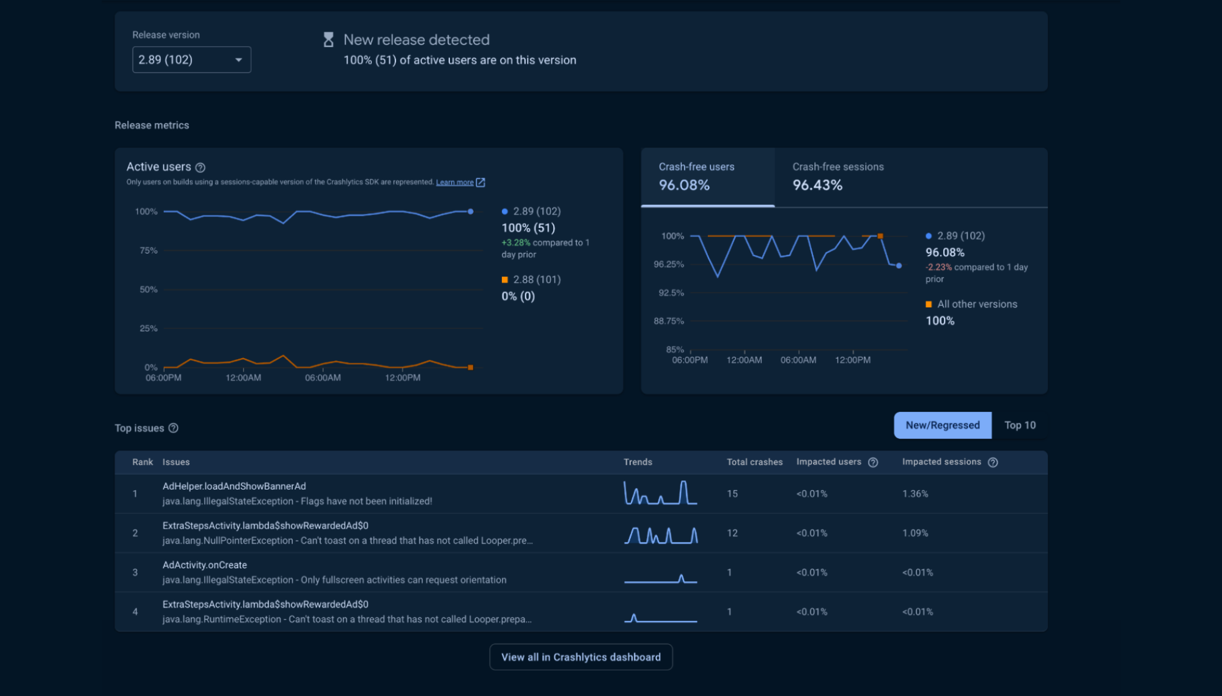Click the blue 2.89 (102) legend dot in Active users
The width and height of the screenshot is (1222, 696).
pos(505,211)
